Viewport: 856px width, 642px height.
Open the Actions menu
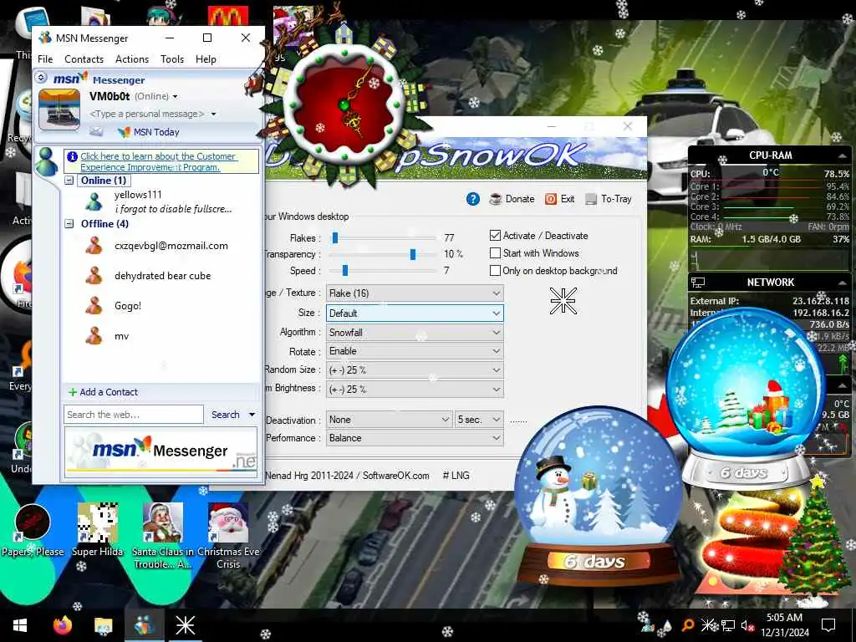(131, 59)
